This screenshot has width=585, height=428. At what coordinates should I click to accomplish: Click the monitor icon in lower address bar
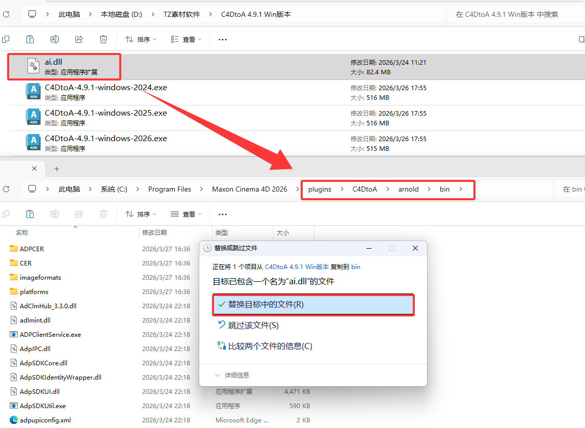click(32, 189)
